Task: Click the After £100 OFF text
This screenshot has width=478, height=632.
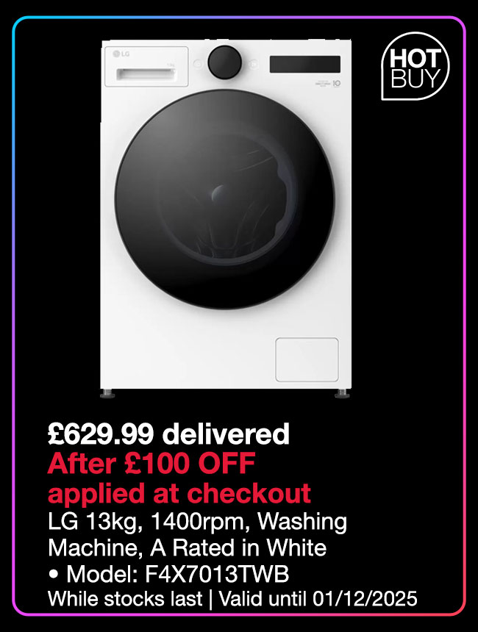Action: pyautogui.click(x=151, y=463)
